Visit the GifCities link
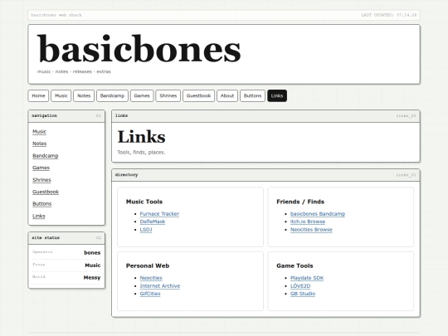This screenshot has height=336, width=448. pyautogui.click(x=150, y=294)
